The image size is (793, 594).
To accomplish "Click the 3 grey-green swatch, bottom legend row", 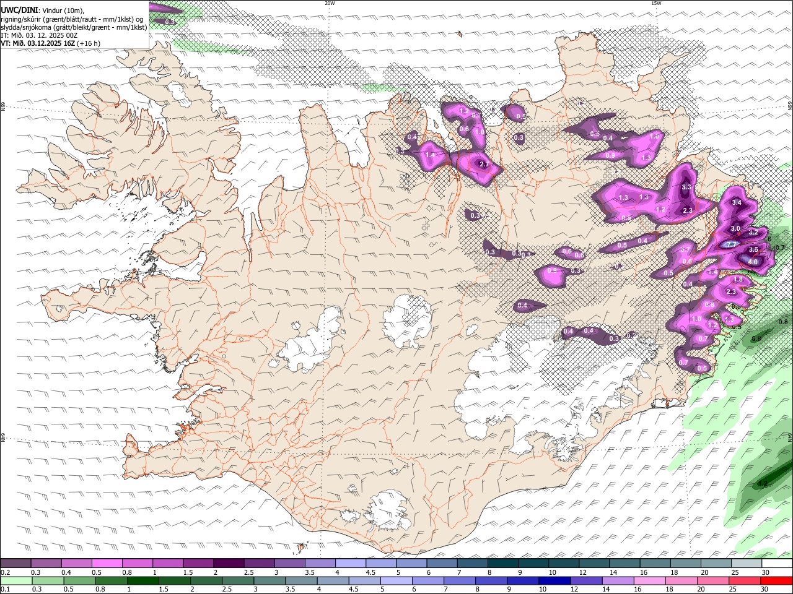I will click(269, 581).
